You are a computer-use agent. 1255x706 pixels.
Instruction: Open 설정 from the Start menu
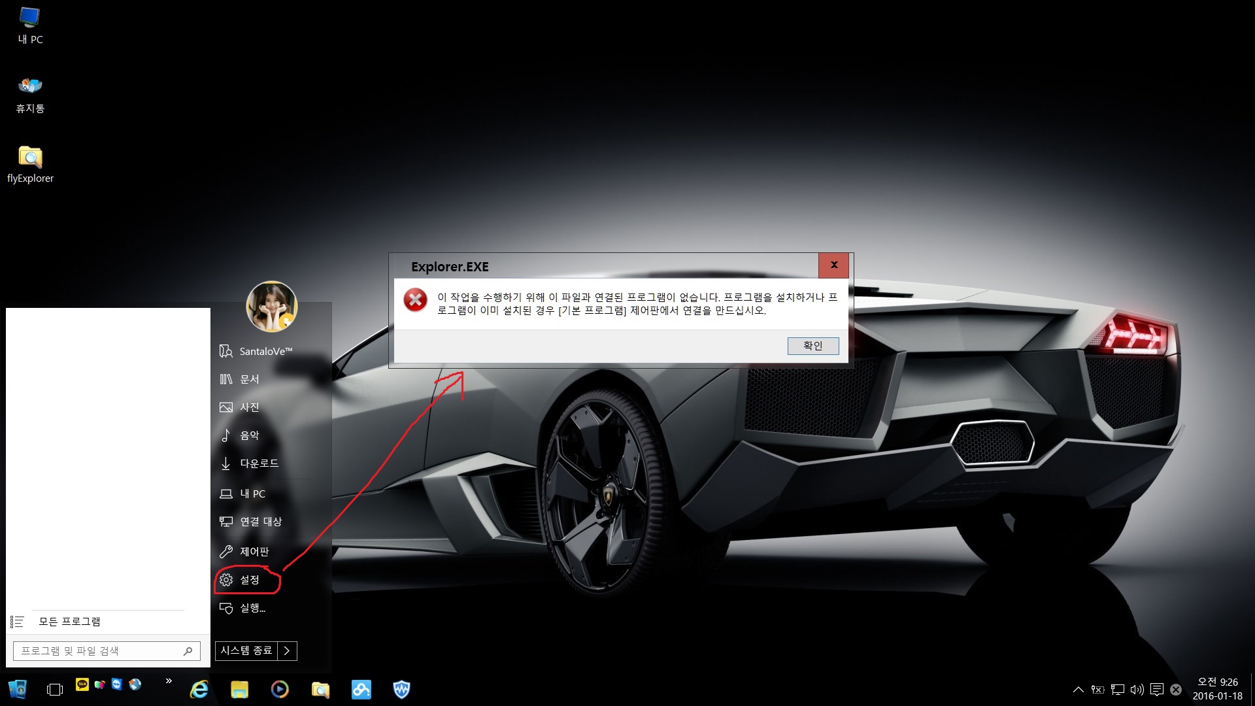240,580
